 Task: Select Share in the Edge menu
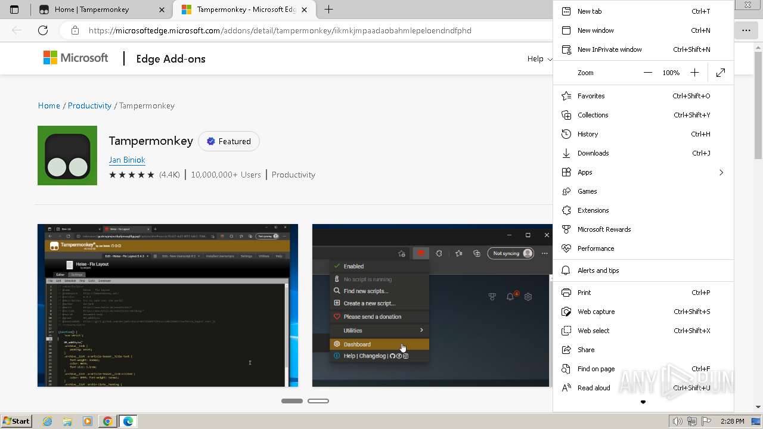pyautogui.click(x=643, y=350)
